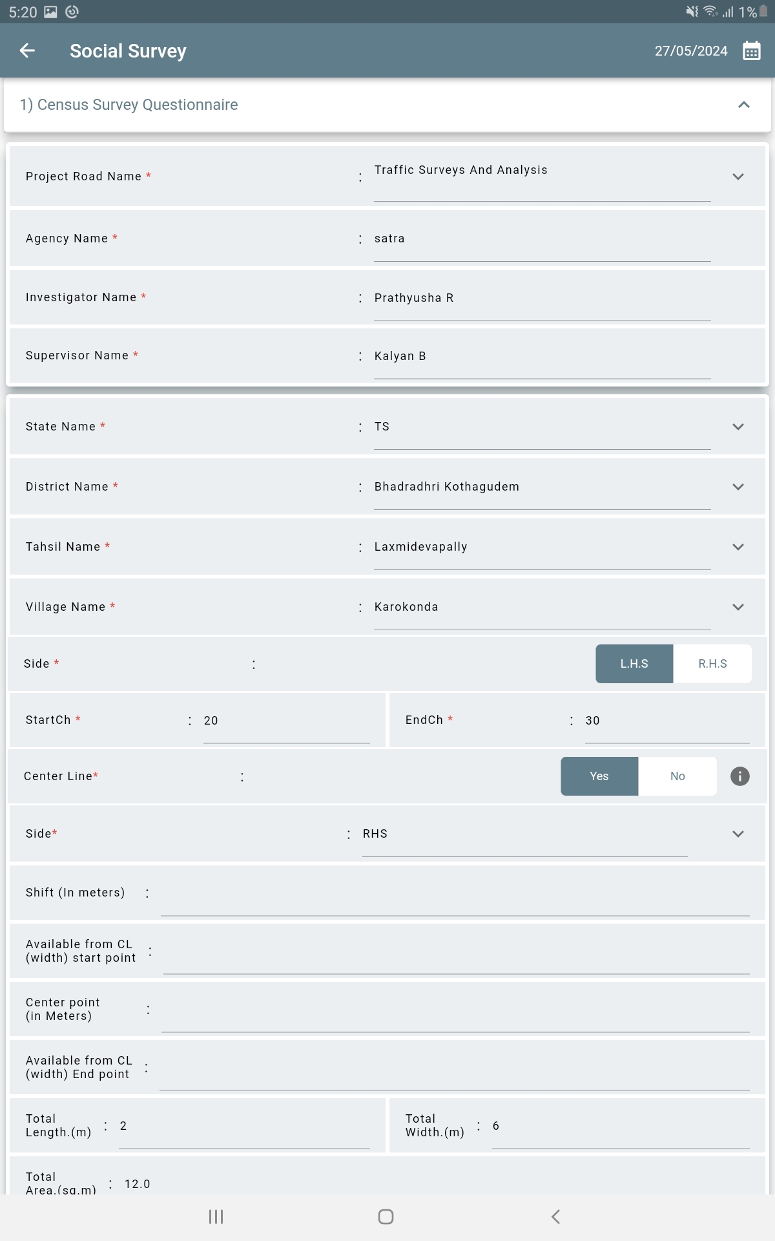Click the Center Line info icon
The height and width of the screenshot is (1241, 775).
pos(740,776)
